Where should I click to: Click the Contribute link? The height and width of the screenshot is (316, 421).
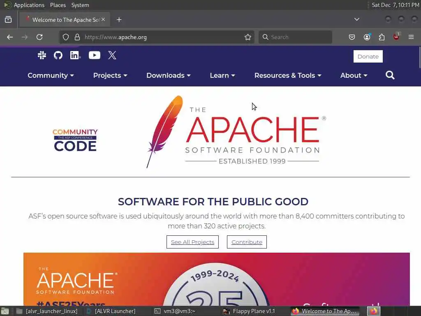click(247, 242)
